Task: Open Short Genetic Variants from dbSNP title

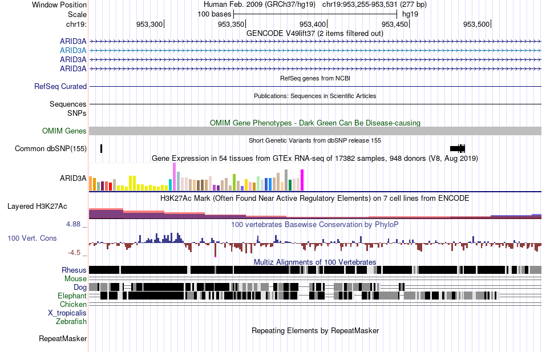Action: click(x=315, y=140)
